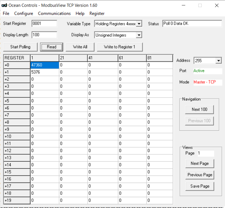Select cell in row +0 of column 21
Screen dimensions: 225x208
point(73,65)
